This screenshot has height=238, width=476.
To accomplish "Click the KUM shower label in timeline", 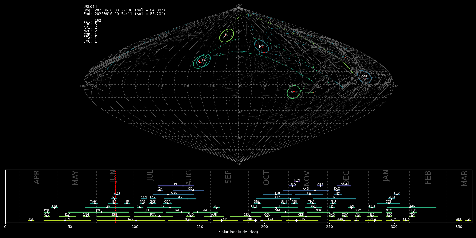I will [297, 180].
